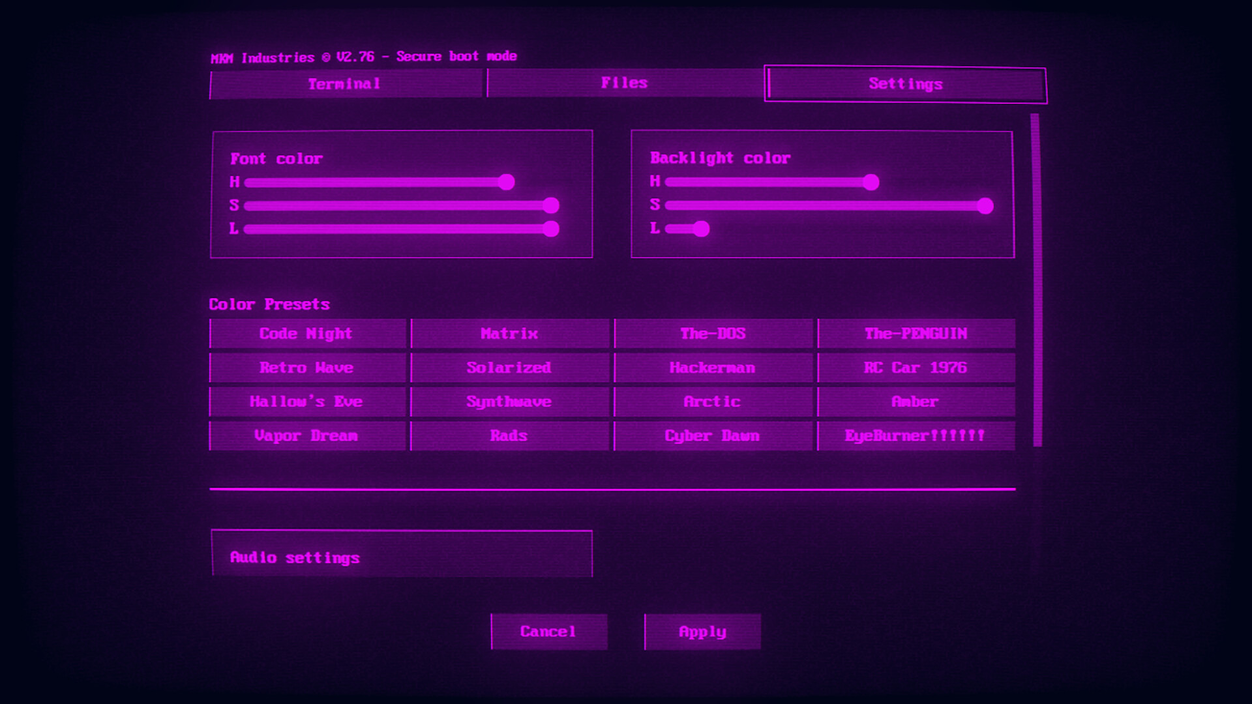
Task: Choose the Hallow's Eve theme
Action: pyautogui.click(x=306, y=402)
